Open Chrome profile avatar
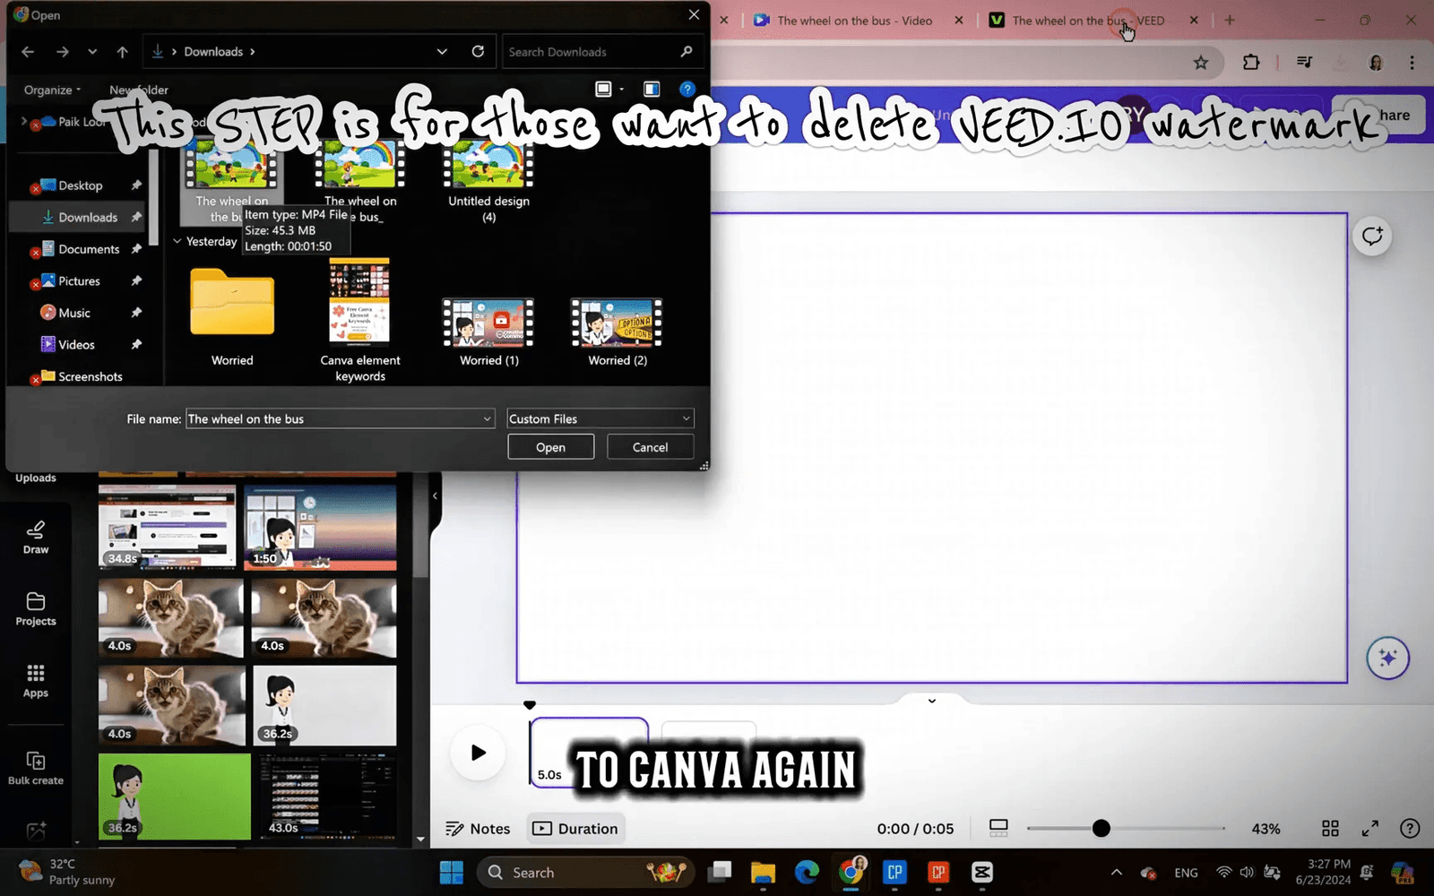1434x896 pixels. [x=1376, y=63]
